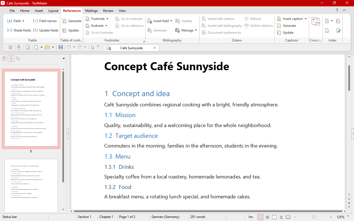Open dropdown next to Open folder icon

[53, 48]
